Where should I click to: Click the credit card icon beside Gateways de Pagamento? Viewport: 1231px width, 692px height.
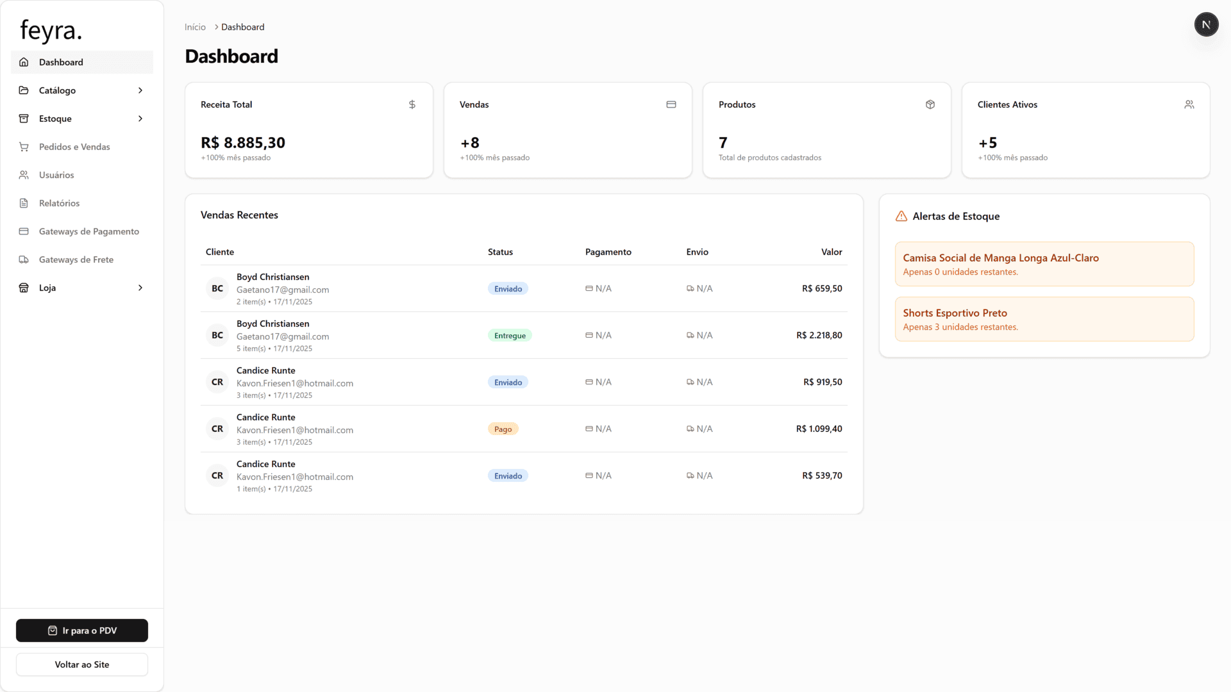pos(24,231)
